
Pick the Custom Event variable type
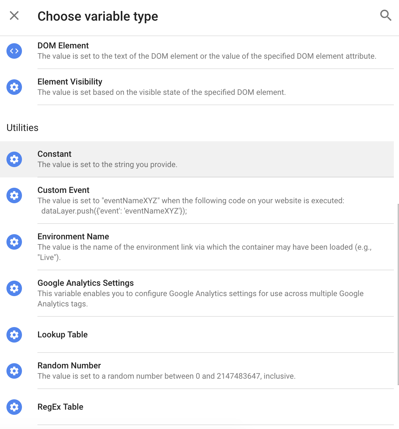(x=64, y=190)
